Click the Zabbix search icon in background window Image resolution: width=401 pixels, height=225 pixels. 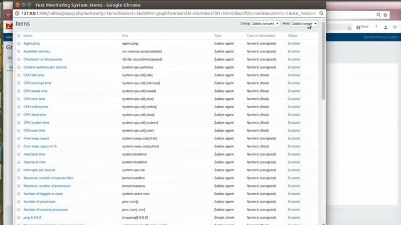(349, 28)
